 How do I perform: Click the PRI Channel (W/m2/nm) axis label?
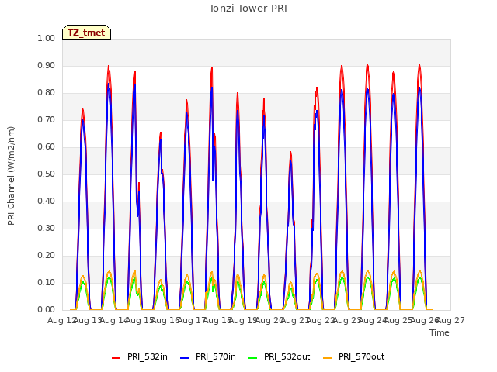coord(11,176)
